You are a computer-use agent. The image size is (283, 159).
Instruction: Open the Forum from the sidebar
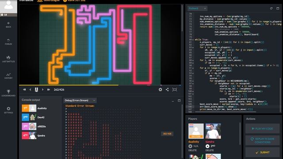pos(8,42)
